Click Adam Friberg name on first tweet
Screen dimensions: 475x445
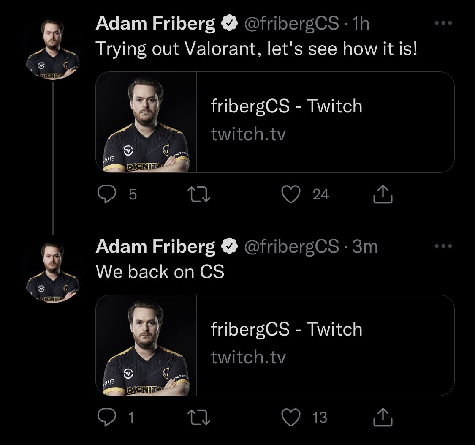click(155, 24)
